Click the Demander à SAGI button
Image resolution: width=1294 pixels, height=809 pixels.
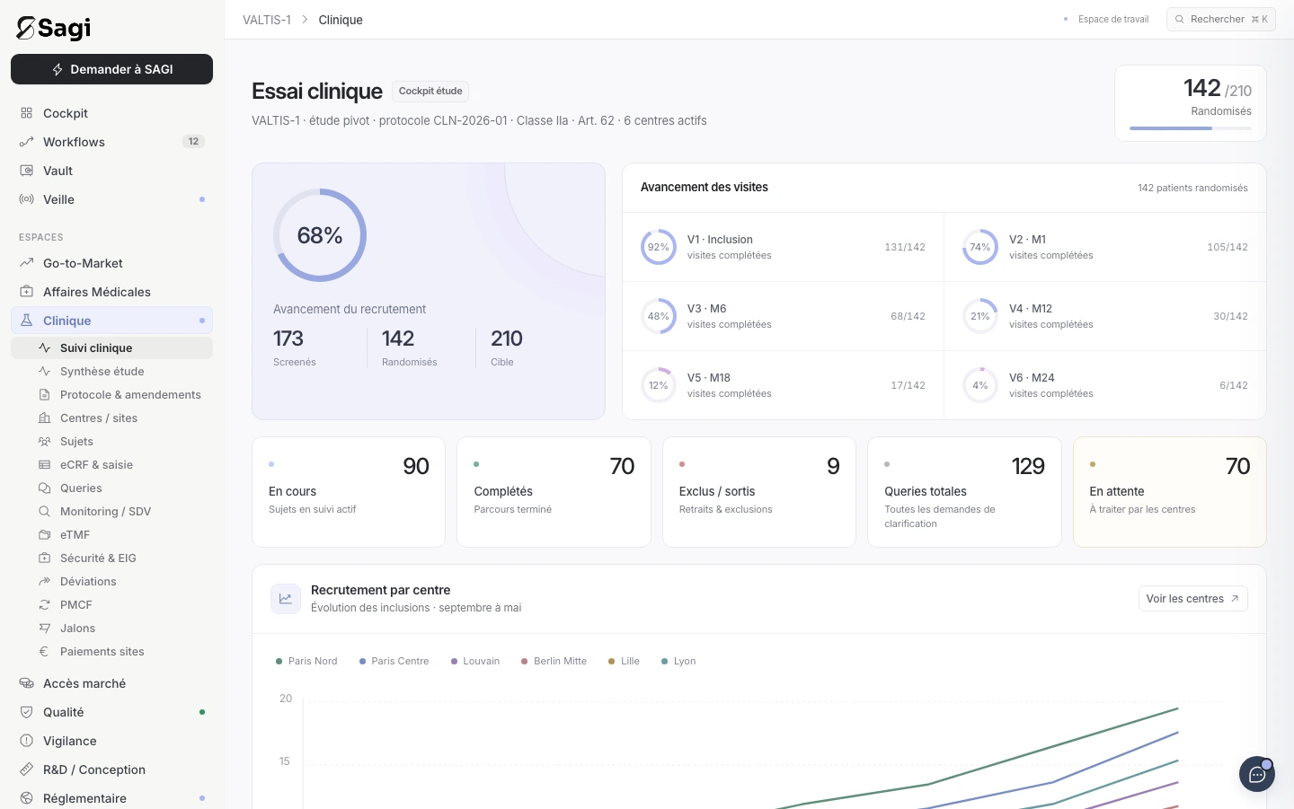111,69
